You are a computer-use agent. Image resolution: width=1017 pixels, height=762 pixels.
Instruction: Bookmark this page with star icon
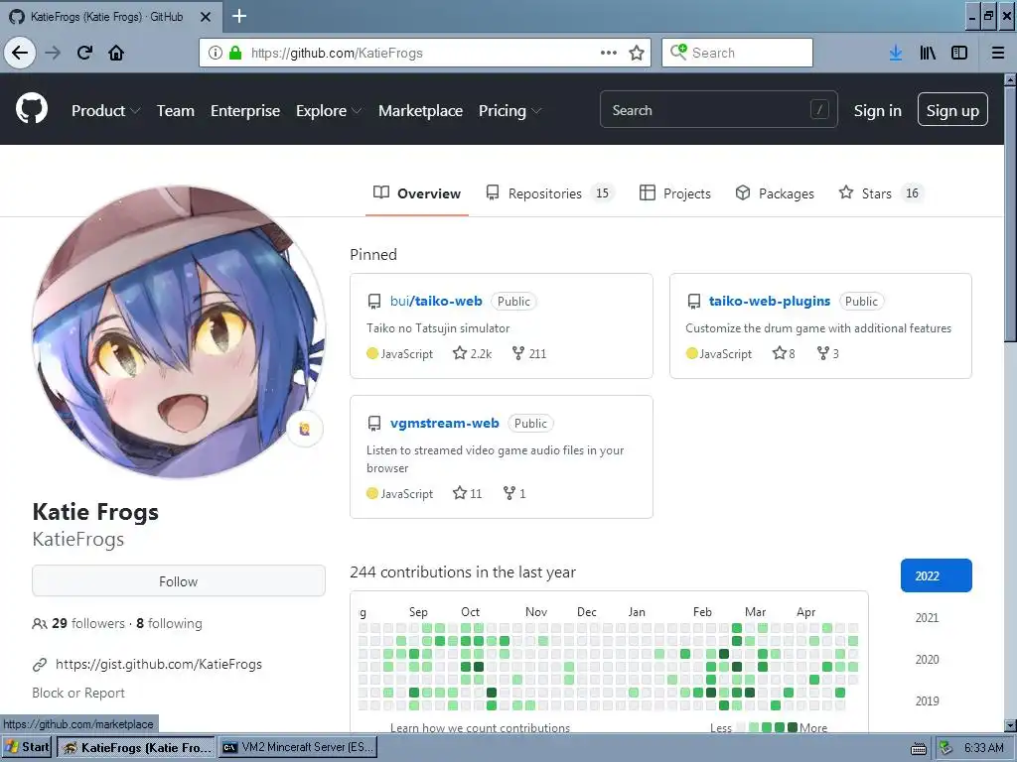pyautogui.click(x=637, y=53)
